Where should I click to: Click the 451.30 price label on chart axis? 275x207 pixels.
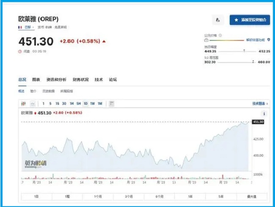tap(258, 122)
